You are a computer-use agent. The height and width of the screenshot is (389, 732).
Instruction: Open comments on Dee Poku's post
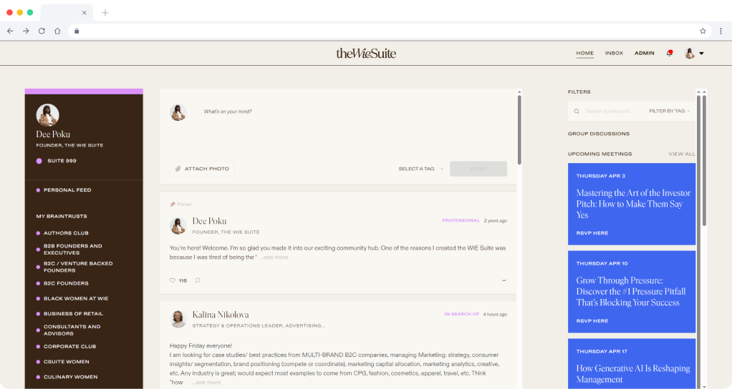[x=198, y=280]
